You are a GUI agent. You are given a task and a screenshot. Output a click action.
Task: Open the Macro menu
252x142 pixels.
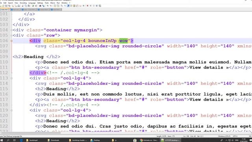click(x=52, y=3)
